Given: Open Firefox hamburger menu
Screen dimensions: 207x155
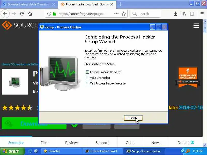Looking at the screenshot, I should [x=202, y=14].
